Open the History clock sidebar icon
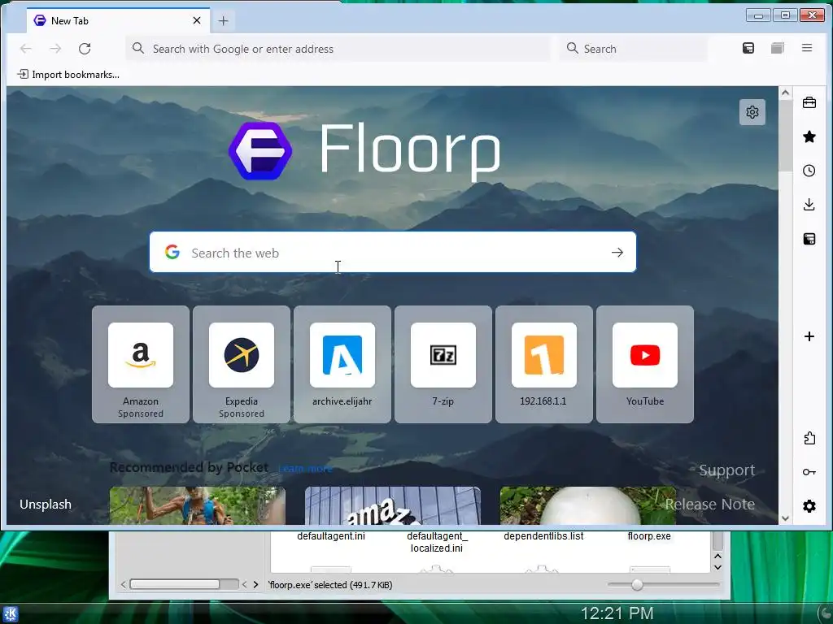The height and width of the screenshot is (624, 833). coord(809,171)
